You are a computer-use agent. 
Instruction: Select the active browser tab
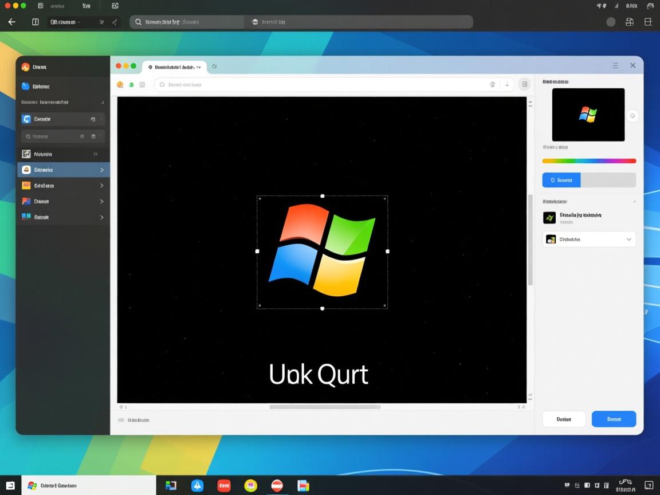(174, 66)
